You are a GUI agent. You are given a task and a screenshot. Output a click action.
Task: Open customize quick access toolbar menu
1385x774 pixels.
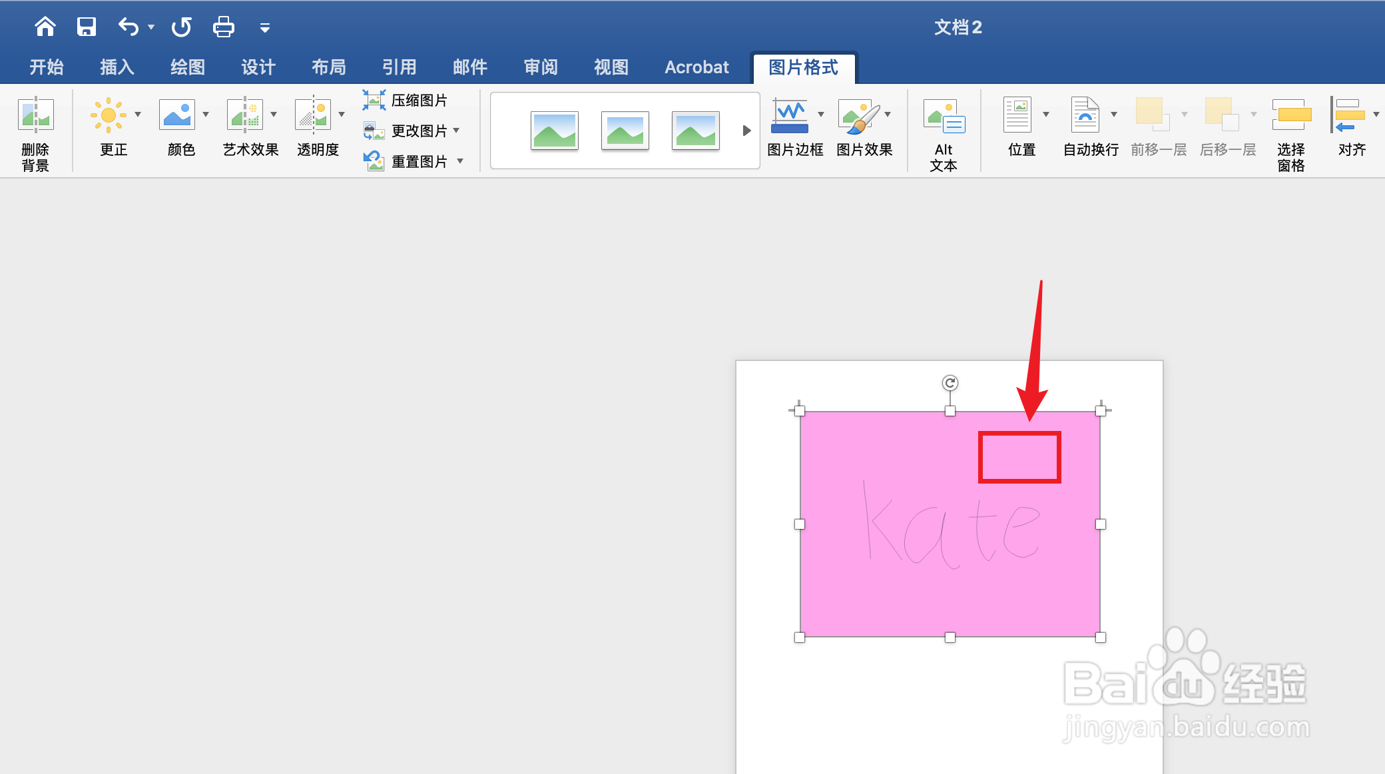264,28
